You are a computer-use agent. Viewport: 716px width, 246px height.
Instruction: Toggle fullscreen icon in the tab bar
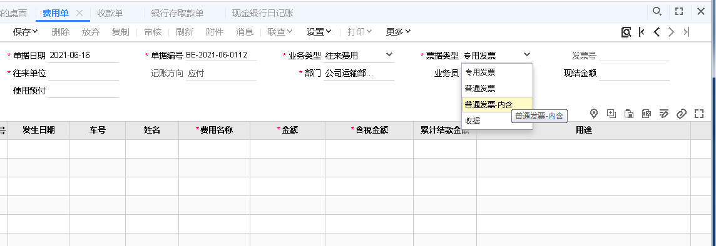coord(679,11)
